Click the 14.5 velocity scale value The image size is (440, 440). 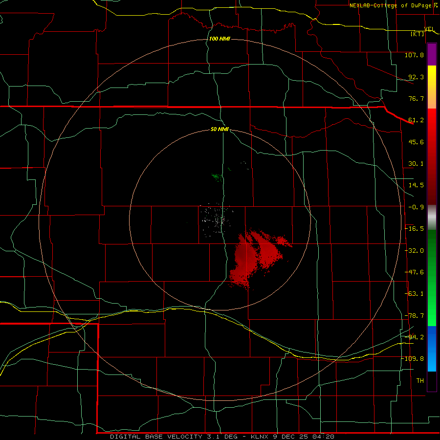416,185
